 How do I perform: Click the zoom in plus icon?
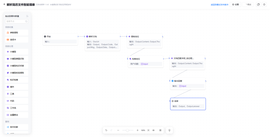(x=137, y=130)
